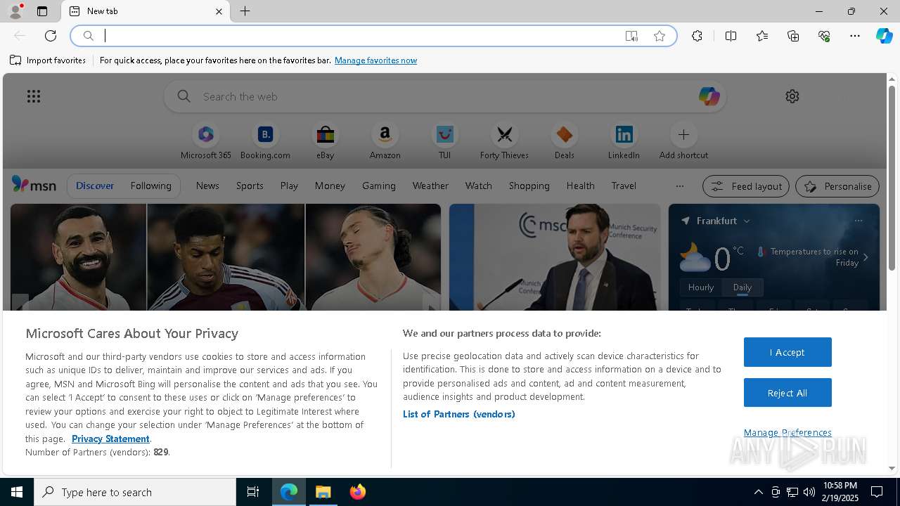Close the New tab tab

click(x=219, y=11)
